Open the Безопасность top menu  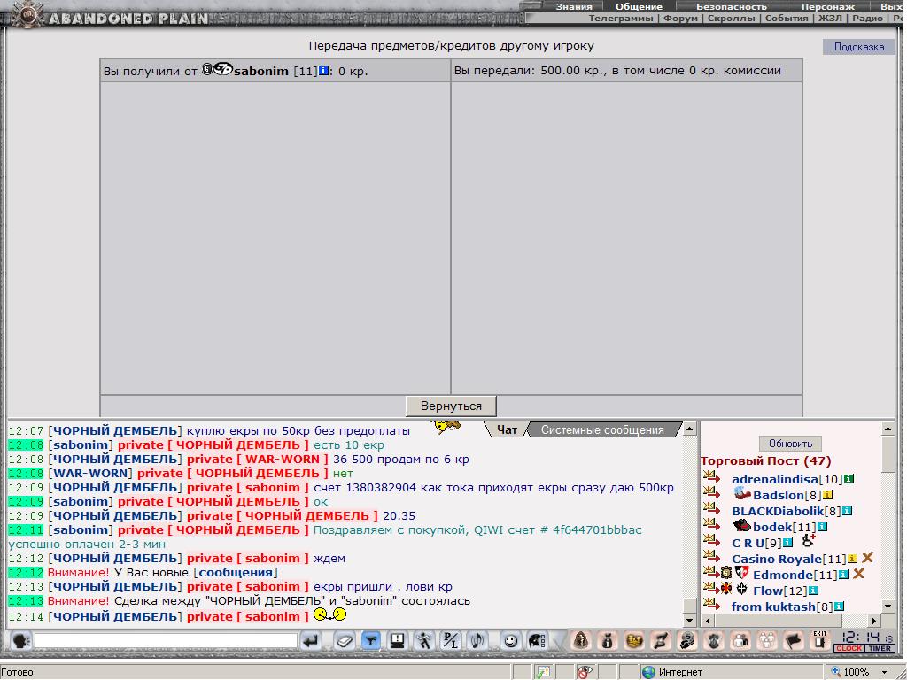(x=731, y=7)
